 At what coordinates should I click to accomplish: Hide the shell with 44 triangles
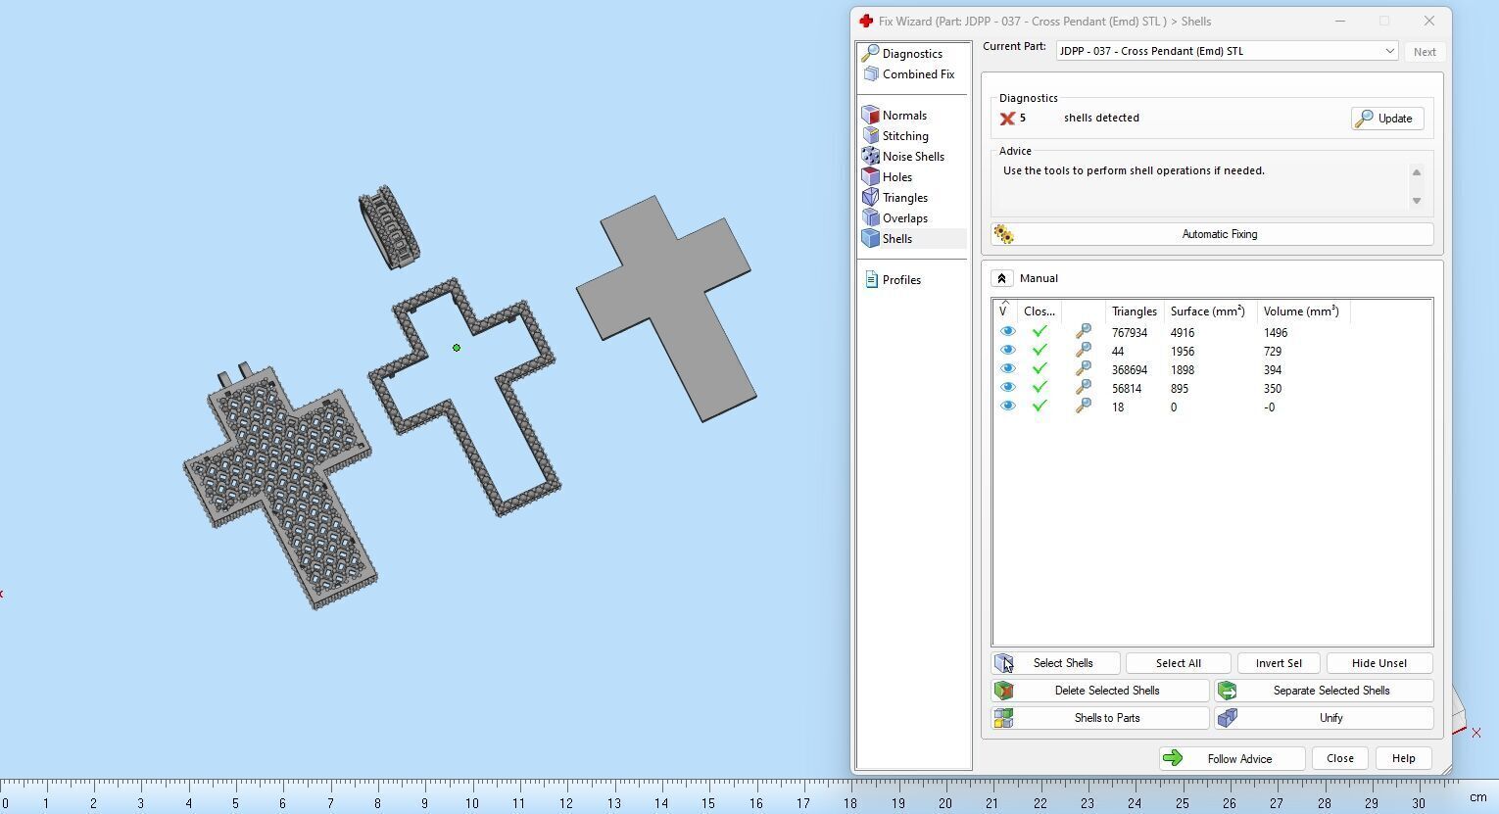[x=1007, y=351]
